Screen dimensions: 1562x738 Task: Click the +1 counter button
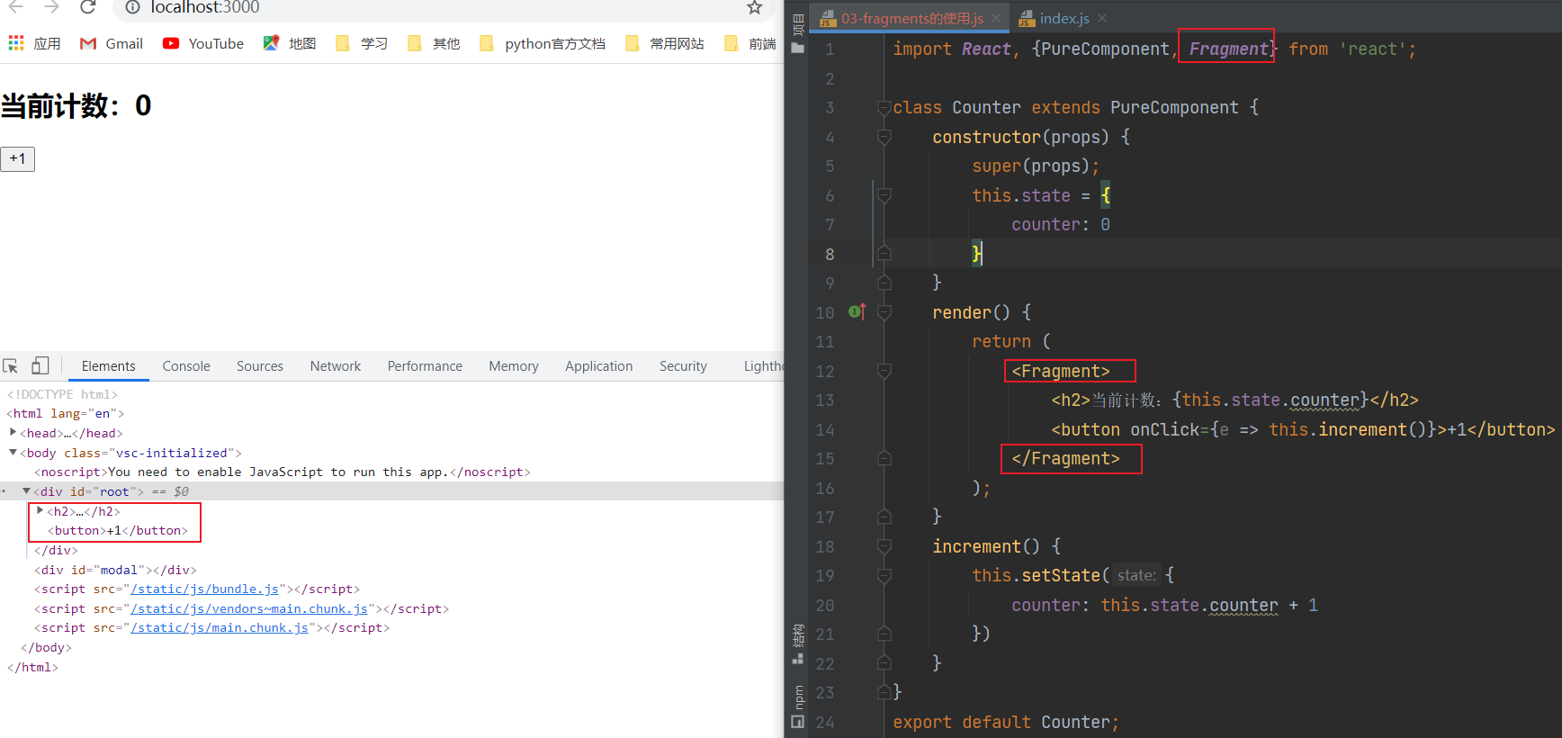17,159
